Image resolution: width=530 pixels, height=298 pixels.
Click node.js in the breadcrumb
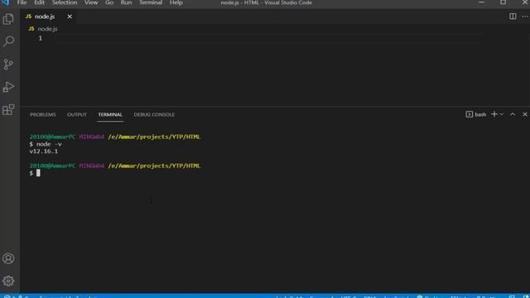pyautogui.click(x=47, y=29)
